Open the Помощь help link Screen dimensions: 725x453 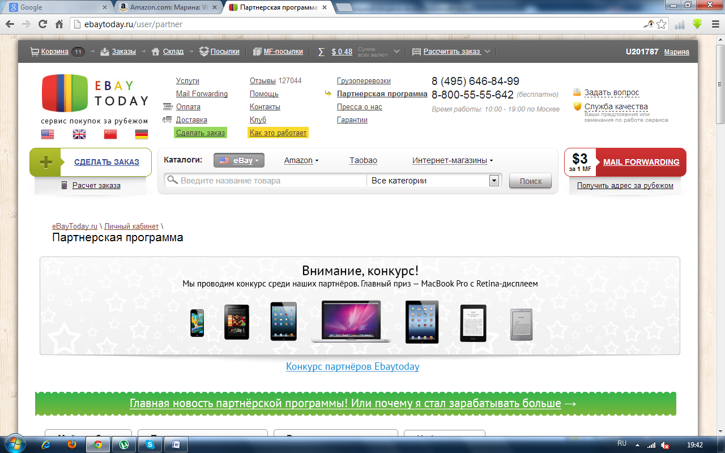(x=264, y=94)
